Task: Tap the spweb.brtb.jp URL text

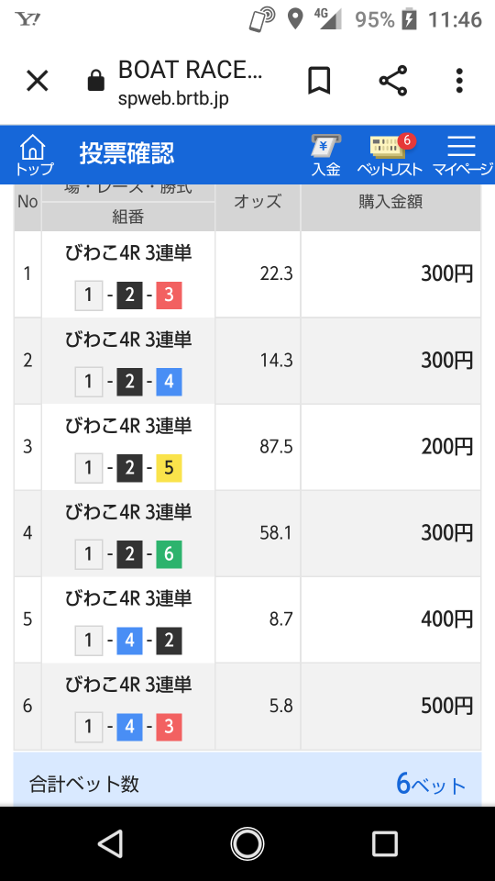Action: coord(173,98)
